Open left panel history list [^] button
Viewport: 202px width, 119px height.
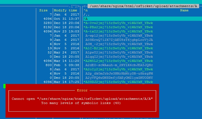click(74, 6)
